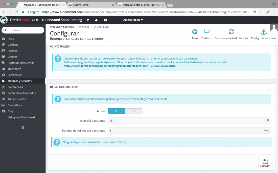Click Módulos y Servicios breadcrumb link
The width and height of the screenshot is (278, 173).
click(x=62, y=27)
